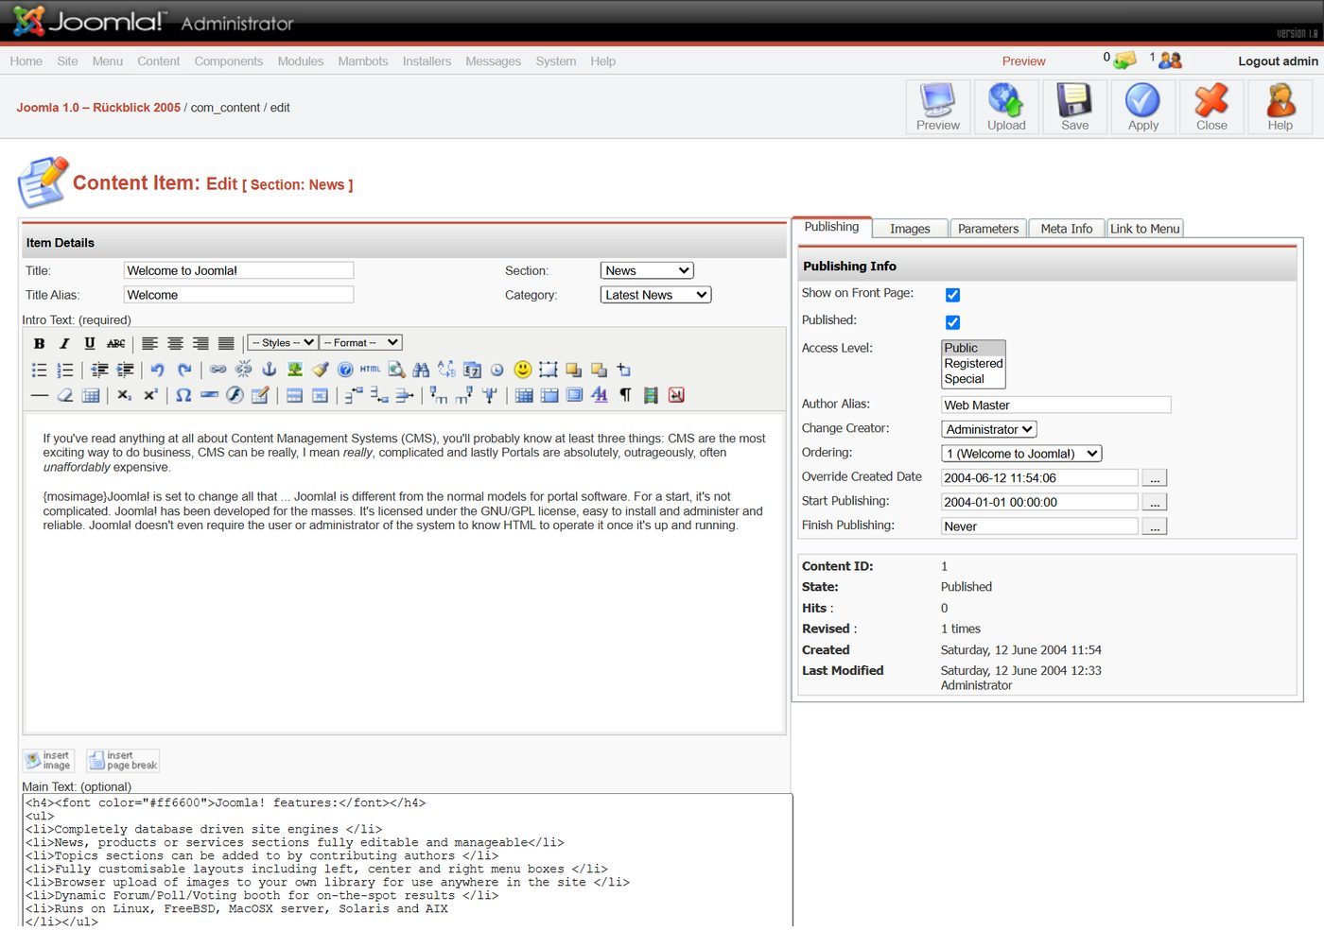The height and width of the screenshot is (948, 1324).
Task: Open the Components menu
Action: [229, 61]
